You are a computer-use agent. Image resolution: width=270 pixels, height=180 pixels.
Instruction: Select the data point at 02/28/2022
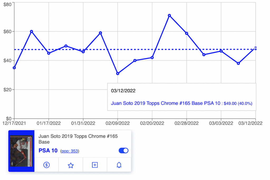pos(186,33)
